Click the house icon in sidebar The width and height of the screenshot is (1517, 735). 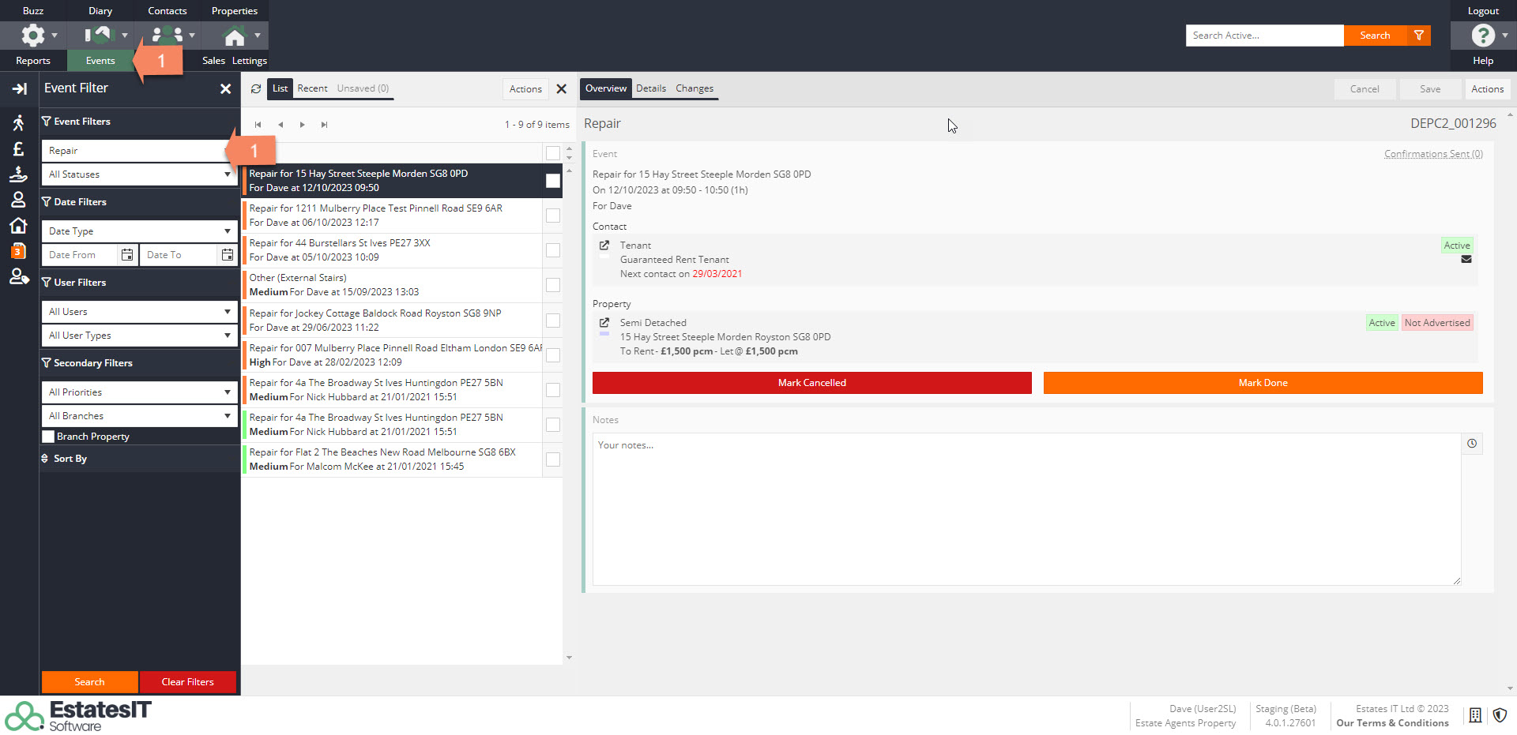18,226
